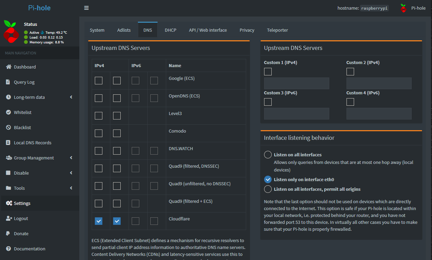432x260 pixels.
Task: Click into the Custom 4 (IPv6) address field
Action: [379, 114]
